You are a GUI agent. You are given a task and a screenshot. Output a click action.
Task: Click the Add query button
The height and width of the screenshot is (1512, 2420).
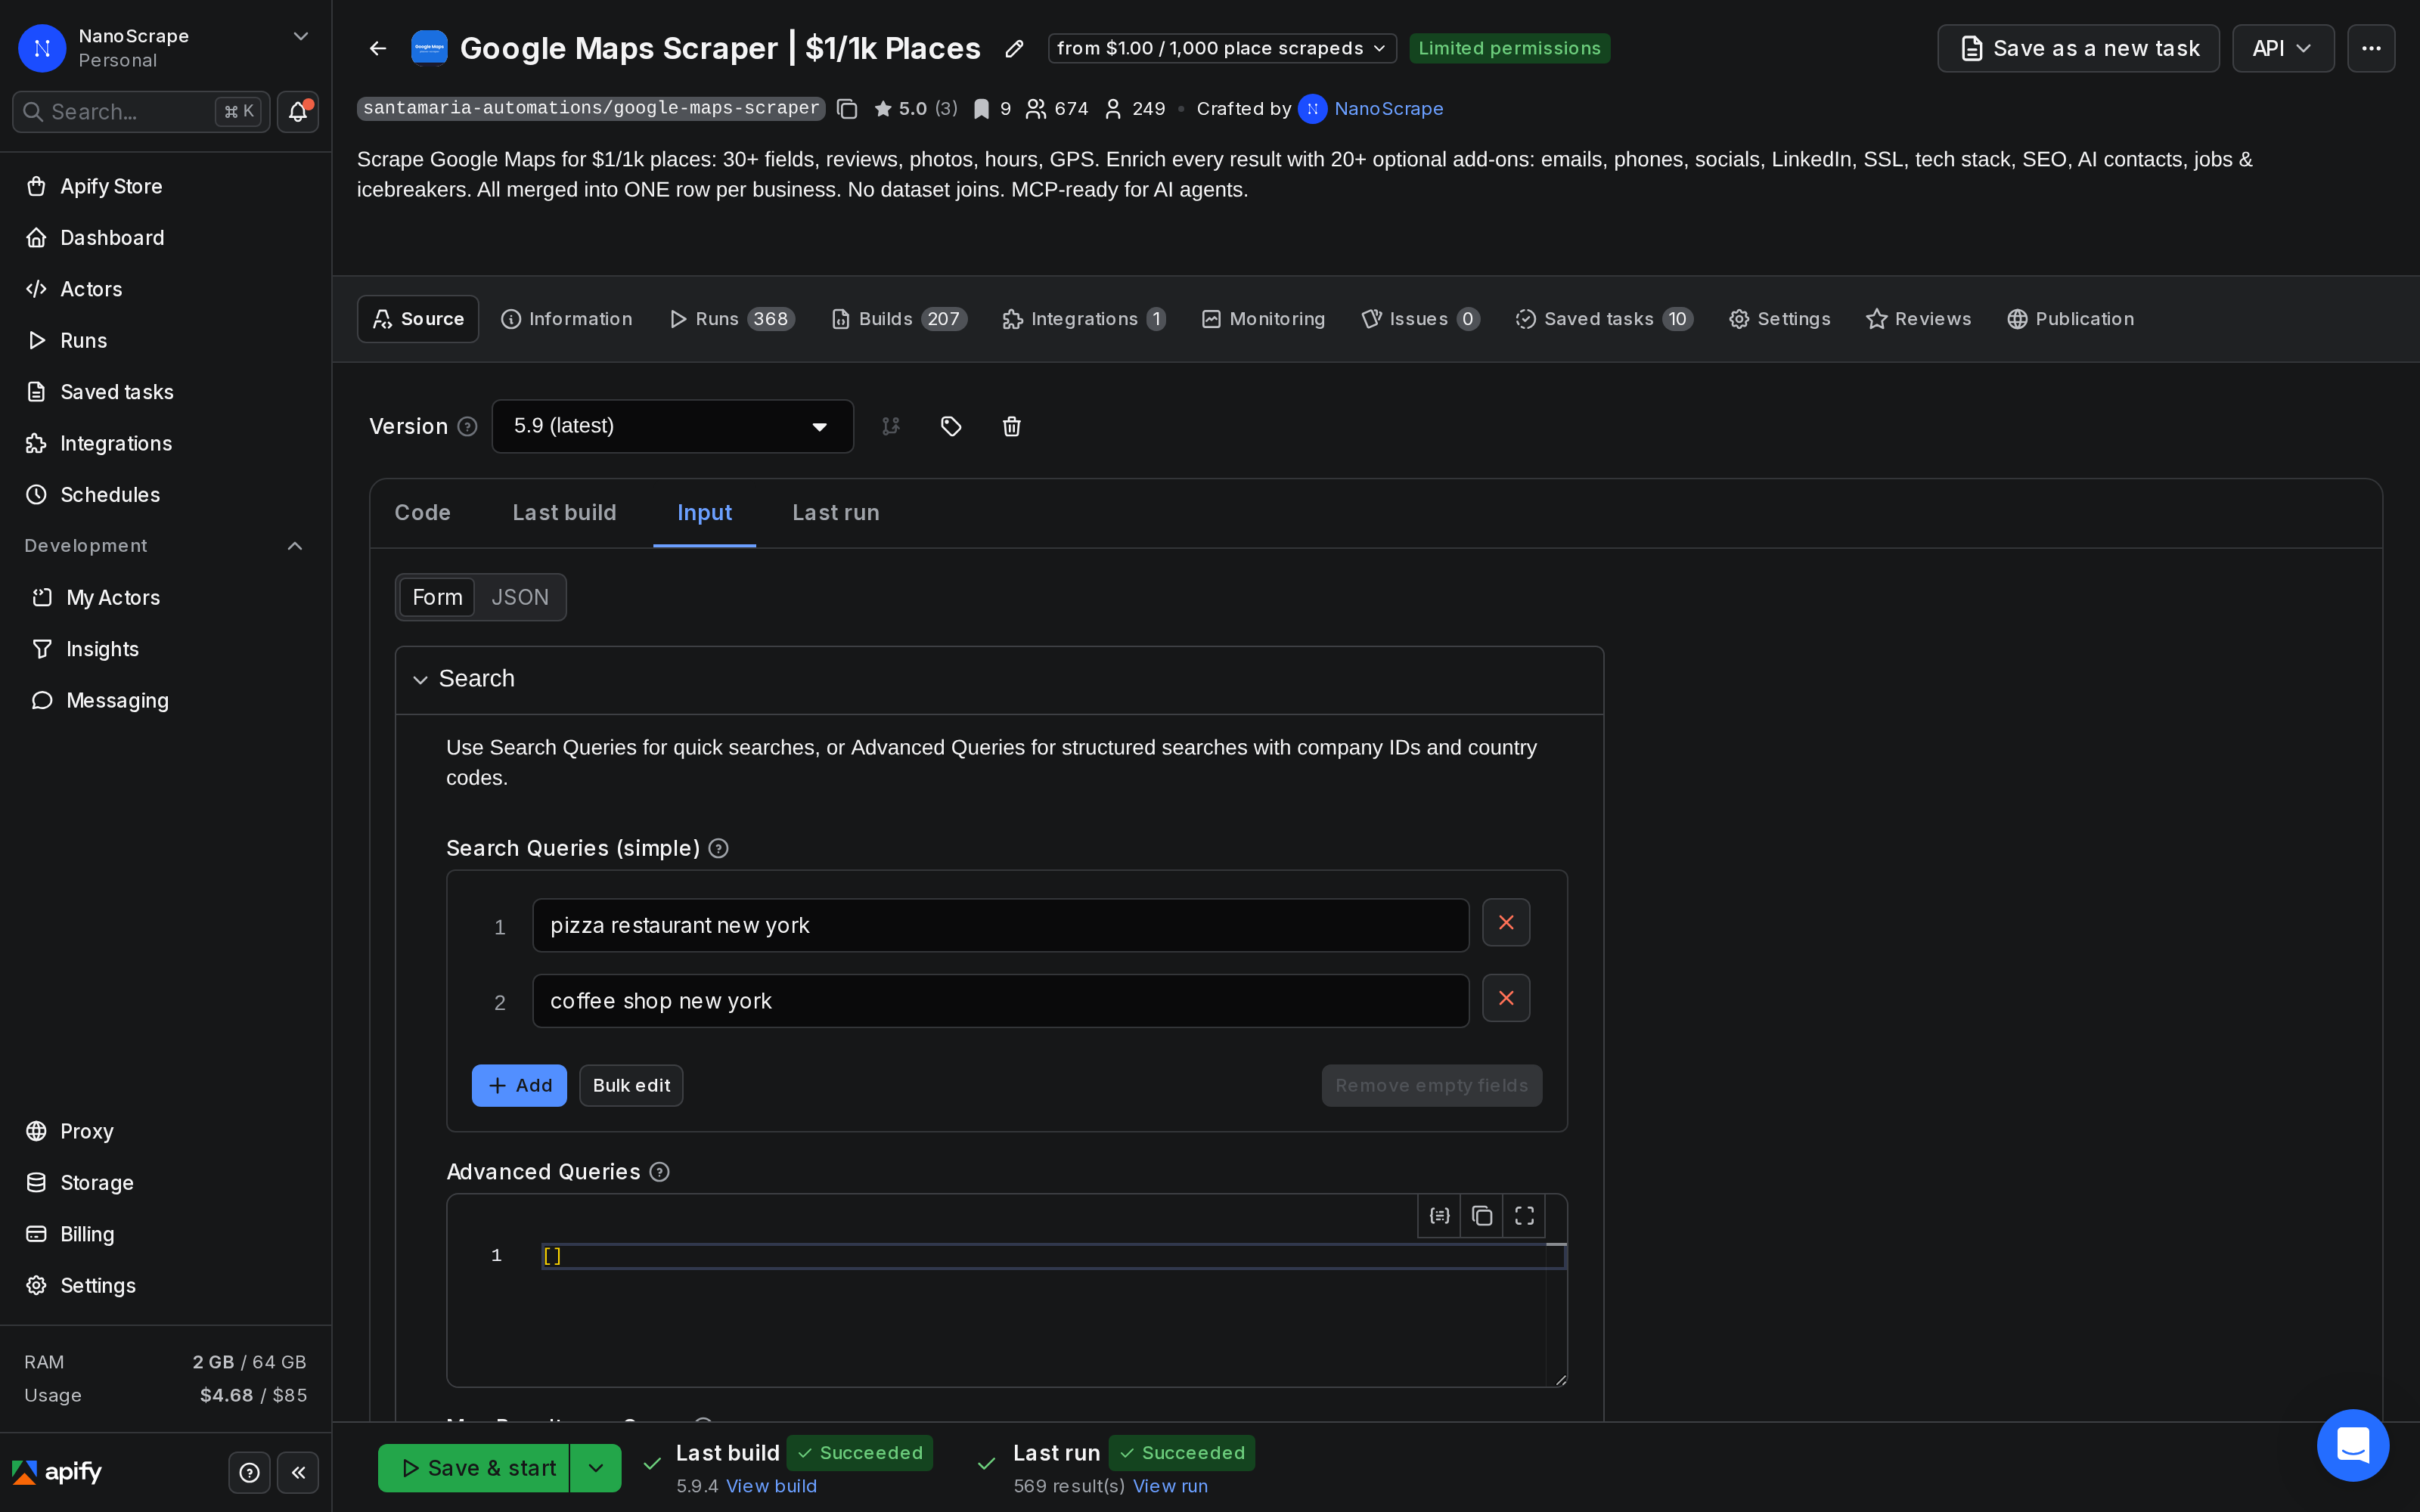coord(519,1086)
